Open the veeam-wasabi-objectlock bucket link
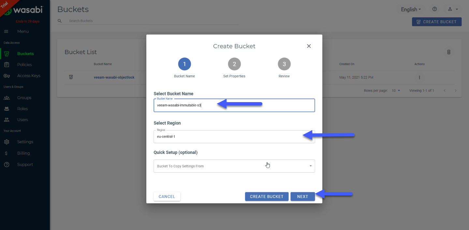Screen dimensions: 469x230 click(114, 78)
